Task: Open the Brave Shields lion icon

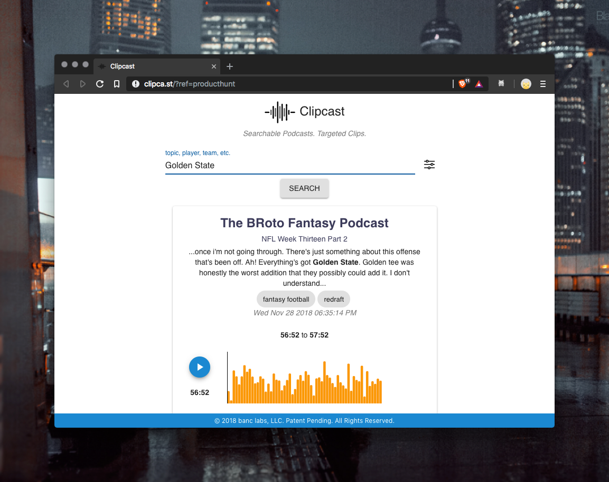Action: 463,83
